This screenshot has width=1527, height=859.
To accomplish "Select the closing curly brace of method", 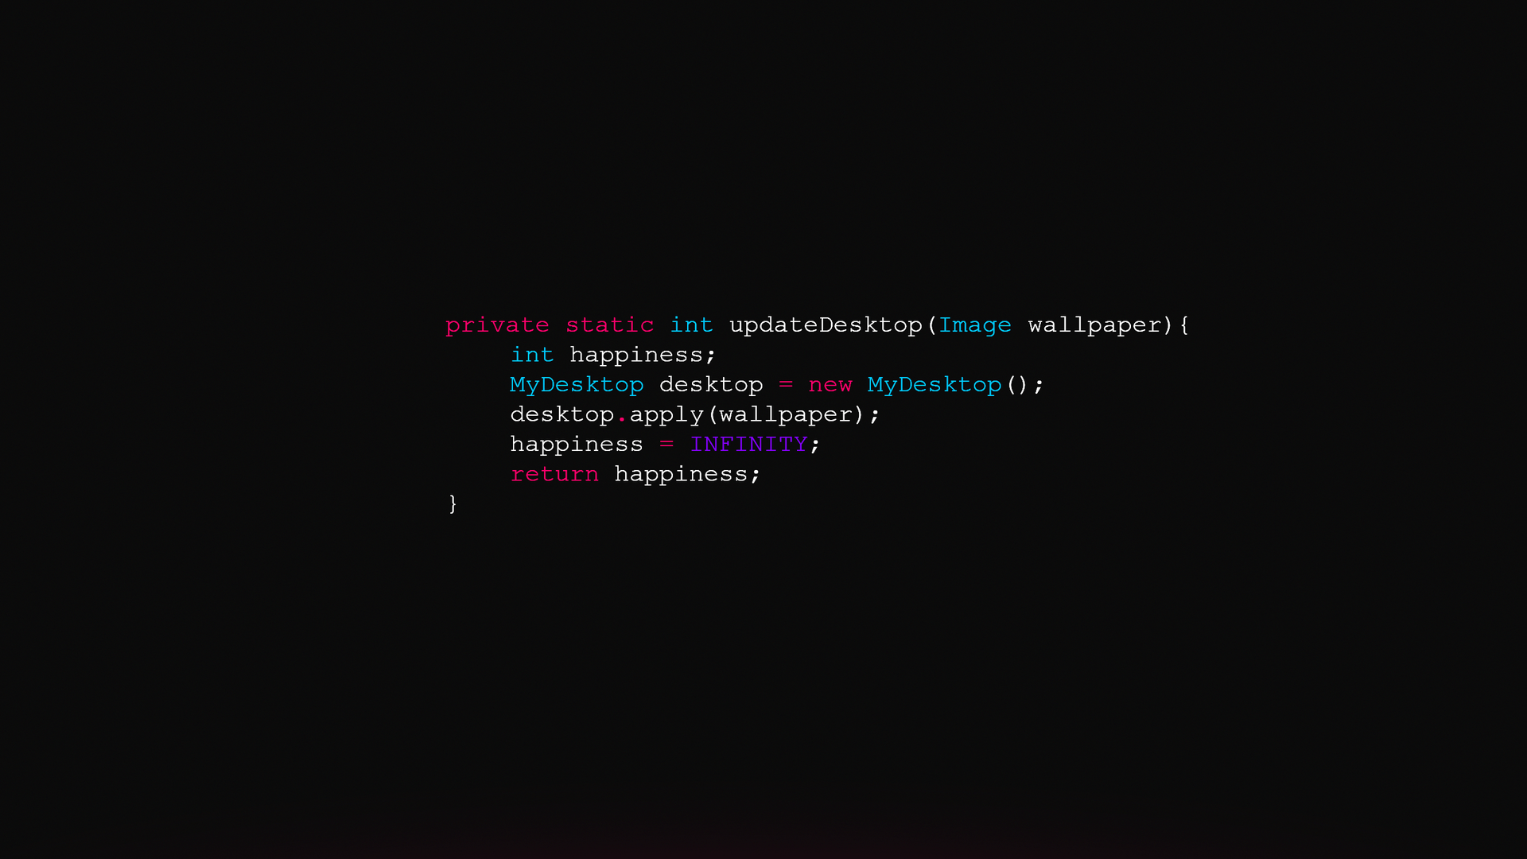I will 453,503.
